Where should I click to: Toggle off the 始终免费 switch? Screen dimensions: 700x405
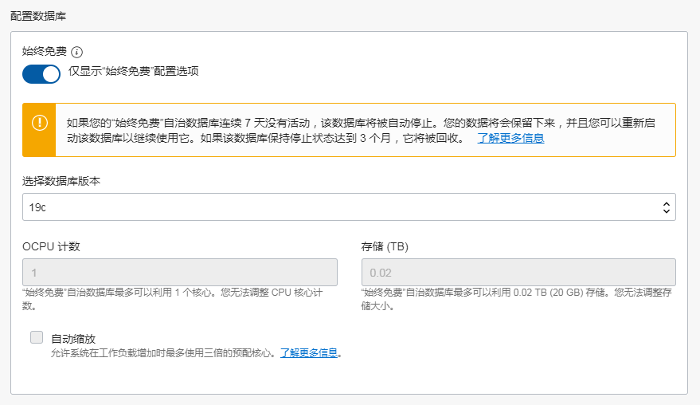click(x=41, y=74)
